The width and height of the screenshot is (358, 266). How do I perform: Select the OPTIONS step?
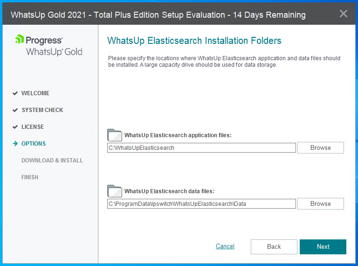pos(34,144)
